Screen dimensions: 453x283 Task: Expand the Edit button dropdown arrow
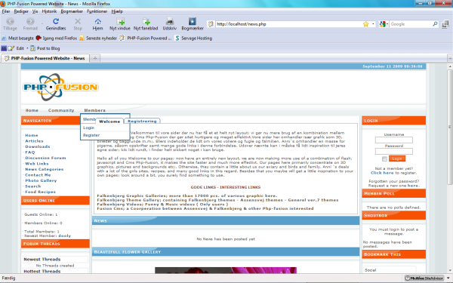[x=27, y=48]
